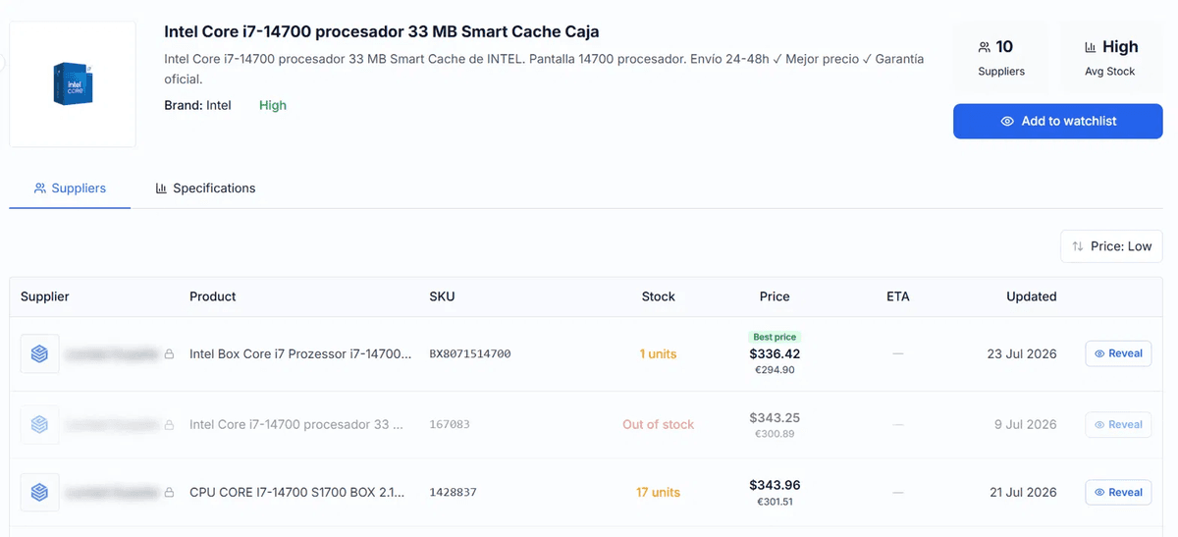Click the sort arrows icon near Price: Low
Screen dimensions: 1178x537
pos(1078,246)
